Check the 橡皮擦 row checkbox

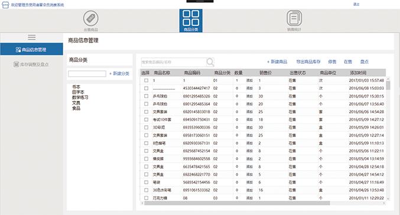coord(146,159)
